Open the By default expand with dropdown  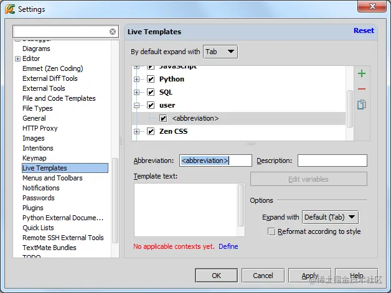(220, 52)
